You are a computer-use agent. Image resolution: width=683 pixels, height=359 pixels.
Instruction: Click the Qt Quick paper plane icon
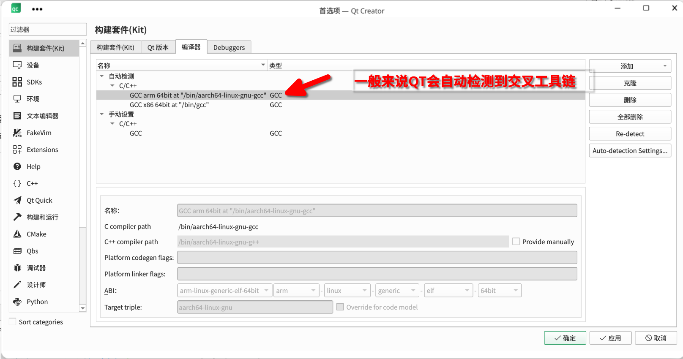tap(17, 200)
